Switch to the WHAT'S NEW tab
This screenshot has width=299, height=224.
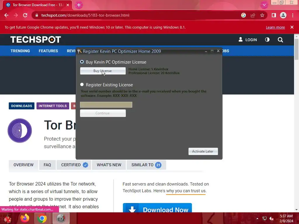109,165
